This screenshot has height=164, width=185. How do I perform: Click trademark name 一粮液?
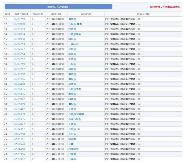pos(72,64)
